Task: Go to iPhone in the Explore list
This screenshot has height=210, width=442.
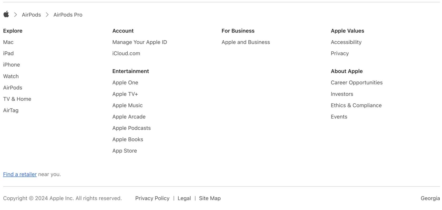Action: coord(12,65)
